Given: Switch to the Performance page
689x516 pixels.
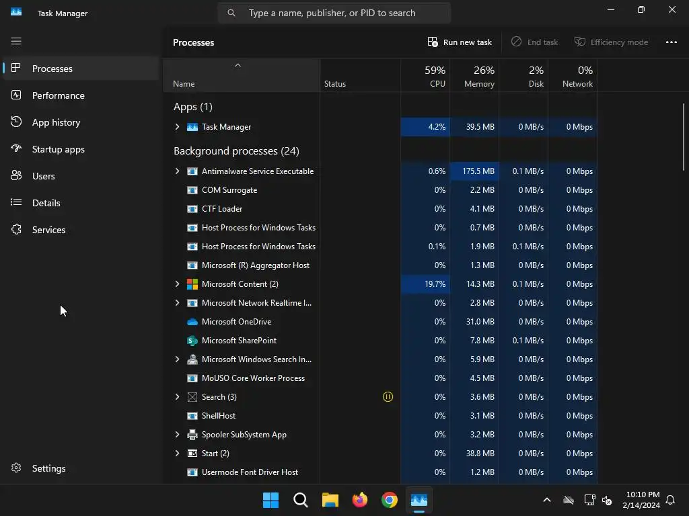Looking at the screenshot, I should [81, 95].
